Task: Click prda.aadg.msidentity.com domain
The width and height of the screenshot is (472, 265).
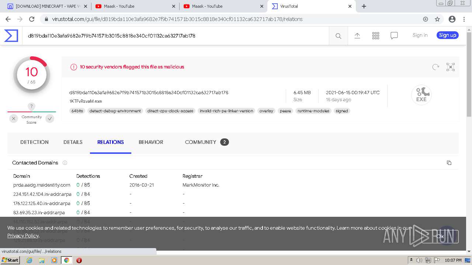Action: pos(42,185)
